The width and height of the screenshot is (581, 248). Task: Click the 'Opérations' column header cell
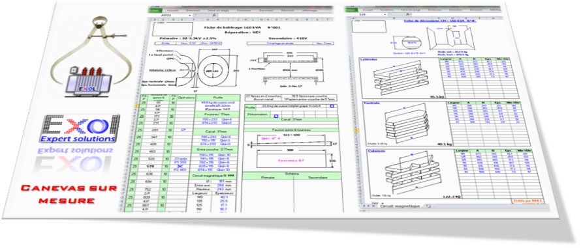187,98
